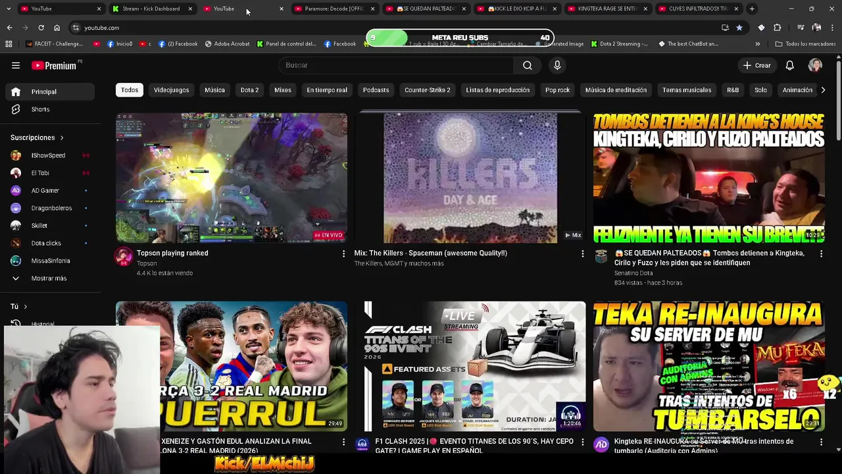Switch to CUYES INFILTRADOS browser tab
Image resolution: width=842 pixels, height=474 pixels.
tap(699, 9)
